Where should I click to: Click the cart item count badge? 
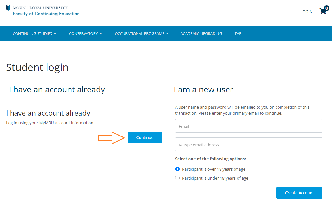[x=327, y=8]
